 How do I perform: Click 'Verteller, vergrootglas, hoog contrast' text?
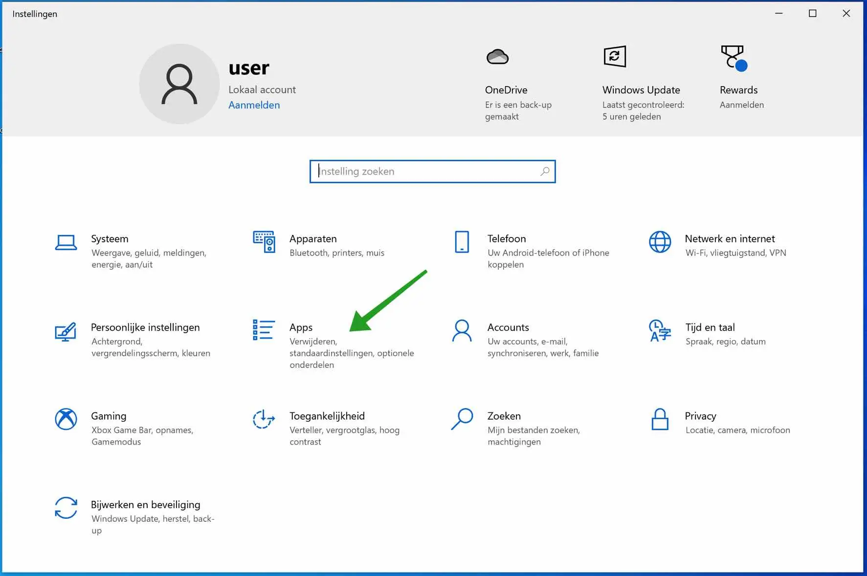click(344, 436)
